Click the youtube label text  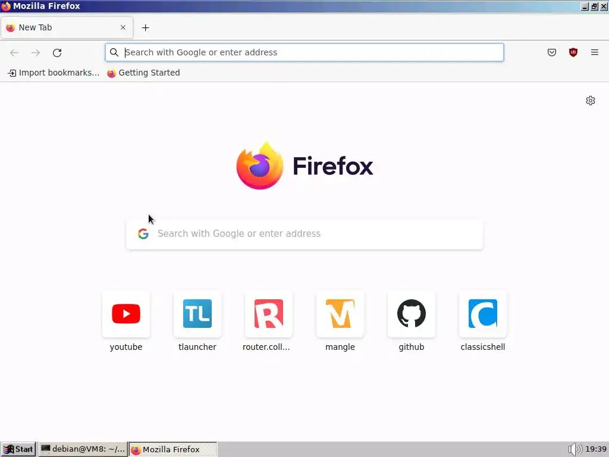point(126,347)
